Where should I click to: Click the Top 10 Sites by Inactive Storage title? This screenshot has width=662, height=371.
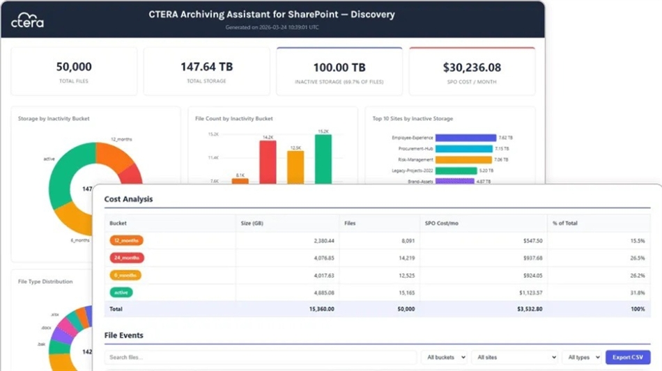pyautogui.click(x=413, y=118)
